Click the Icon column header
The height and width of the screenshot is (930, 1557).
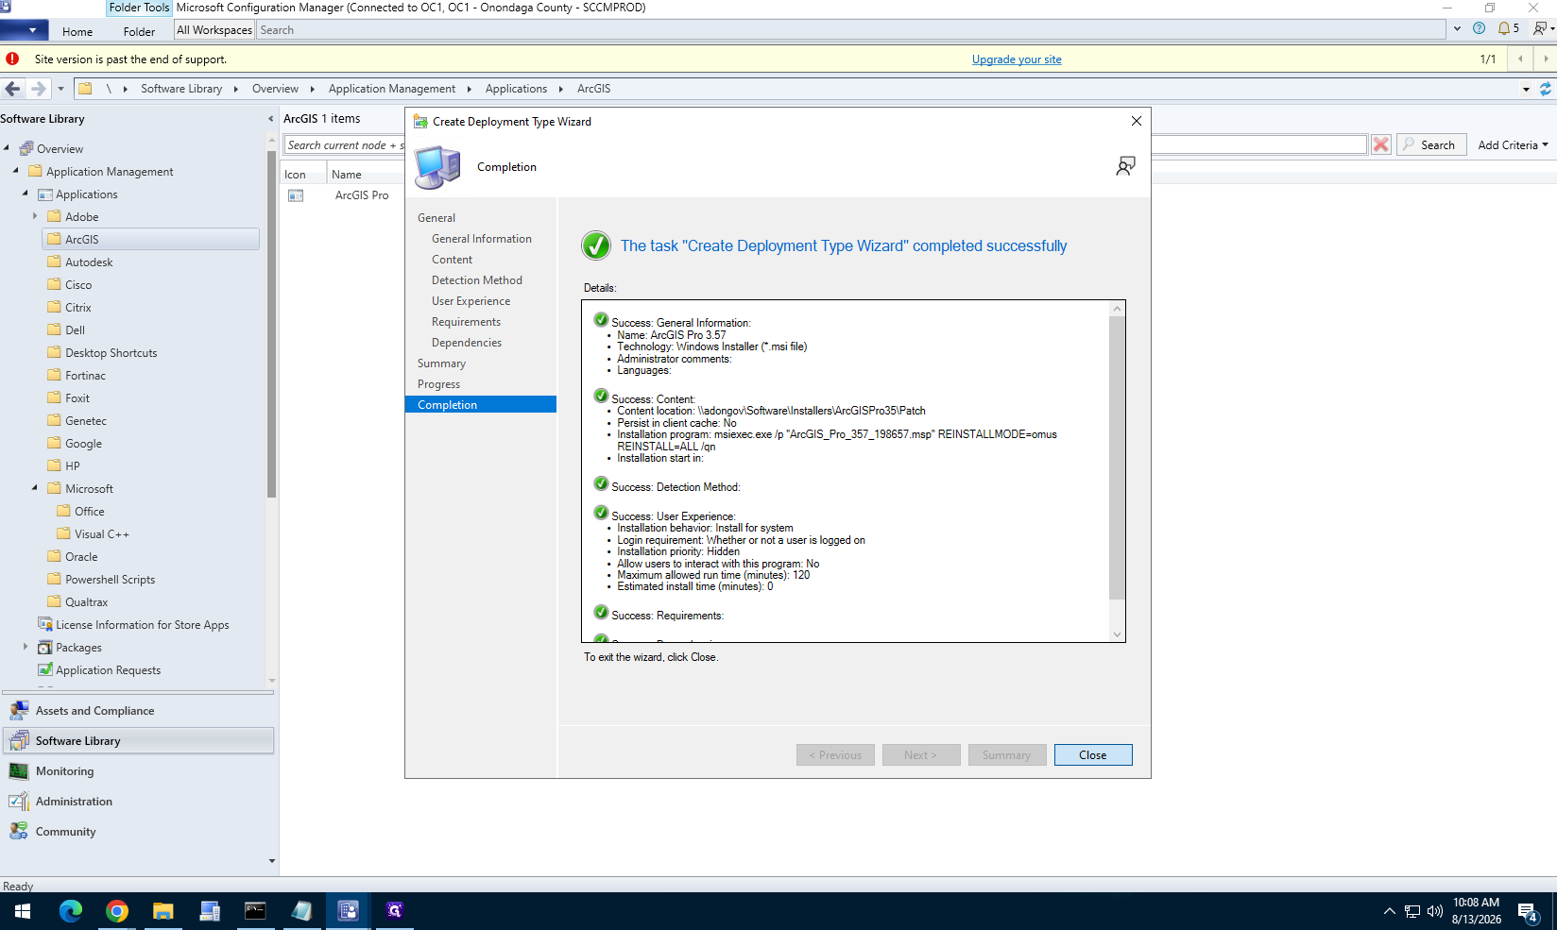click(x=303, y=175)
